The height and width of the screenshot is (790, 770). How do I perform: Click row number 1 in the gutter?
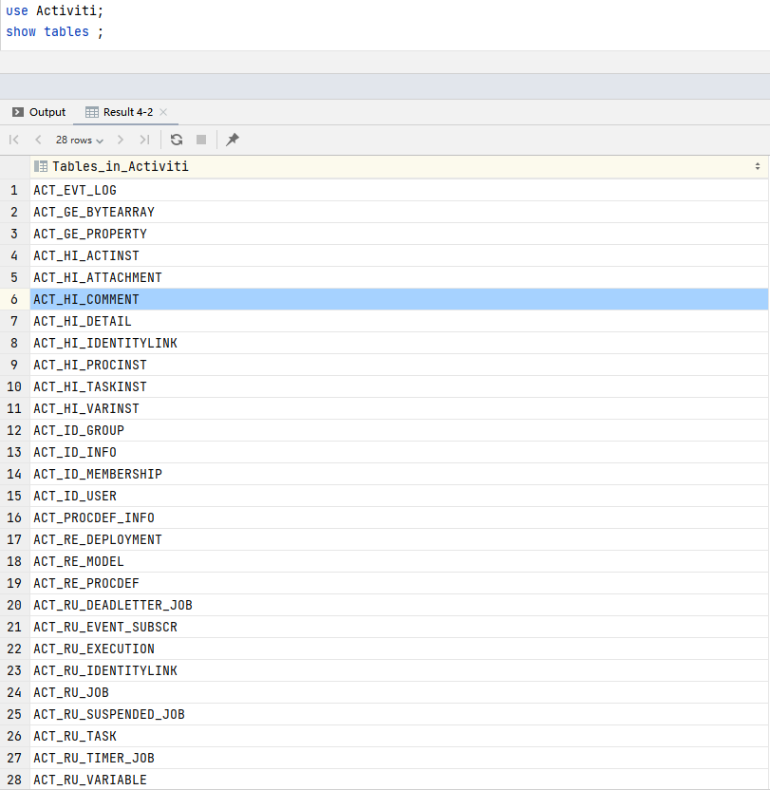point(14,190)
